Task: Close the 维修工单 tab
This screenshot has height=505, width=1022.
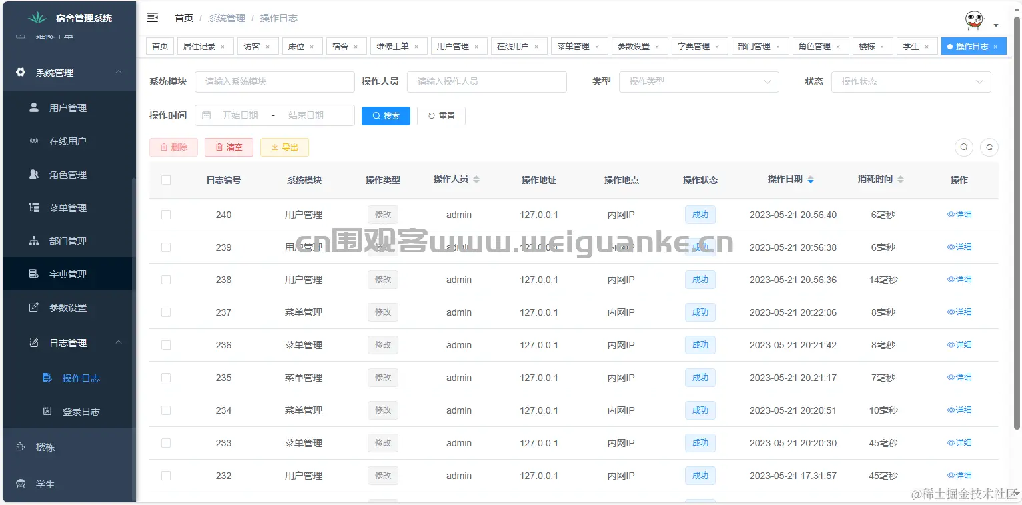Action: pos(416,47)
